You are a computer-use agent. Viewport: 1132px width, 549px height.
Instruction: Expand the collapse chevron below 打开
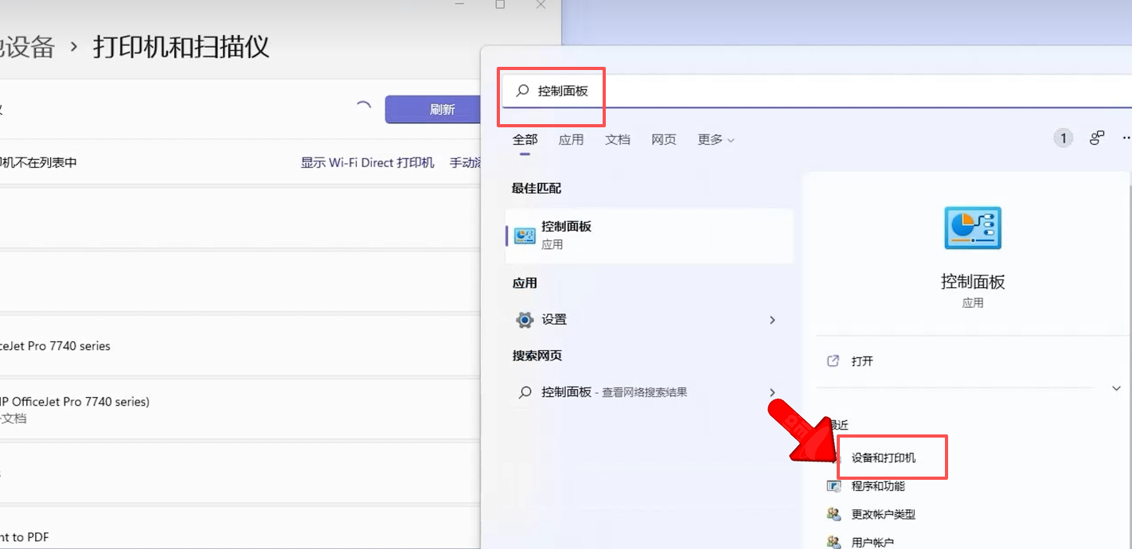[x=1115, y=388]
